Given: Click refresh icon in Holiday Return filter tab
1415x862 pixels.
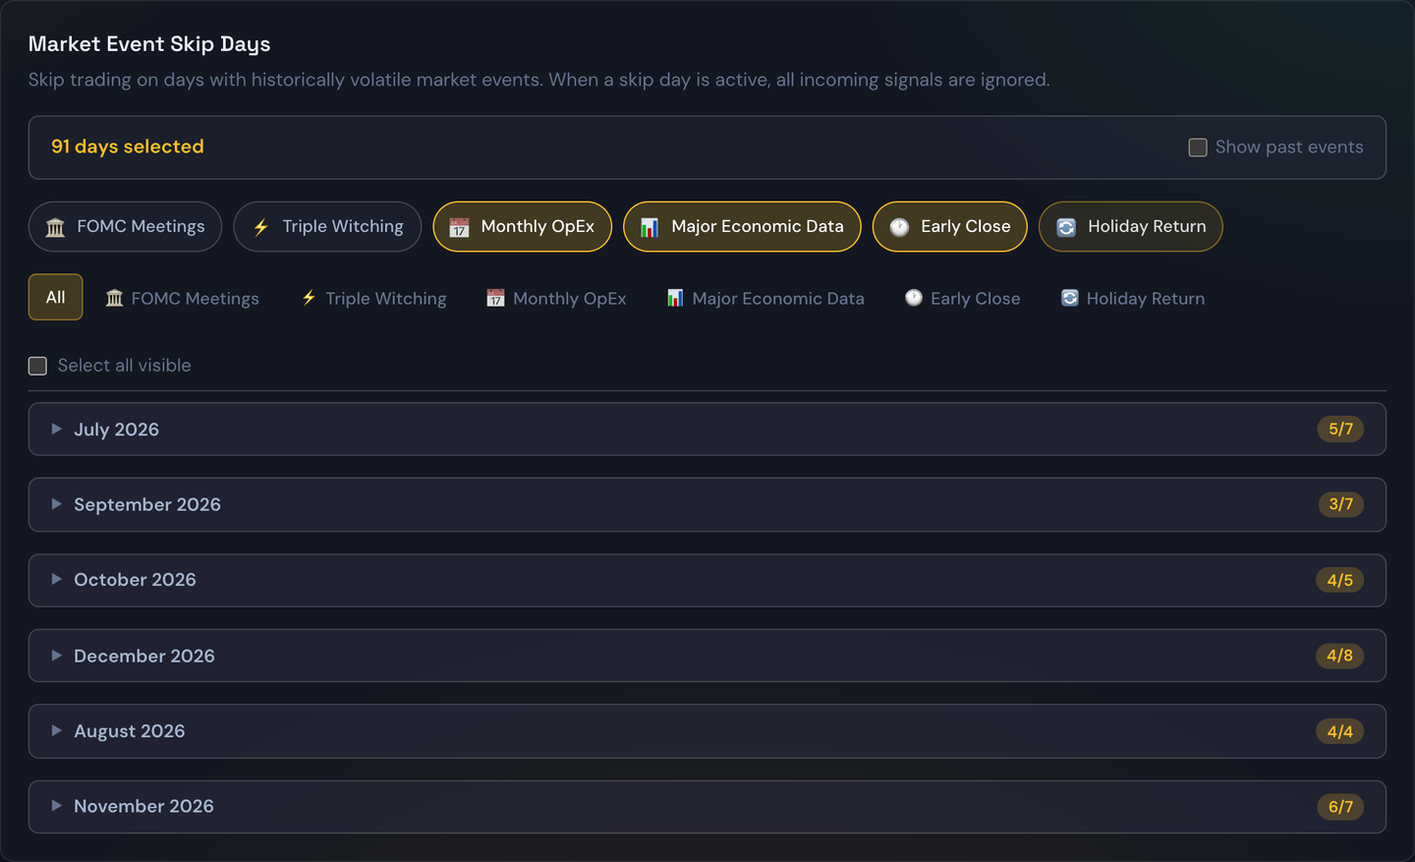Looking at the screenshot, I should point(1070,298).
